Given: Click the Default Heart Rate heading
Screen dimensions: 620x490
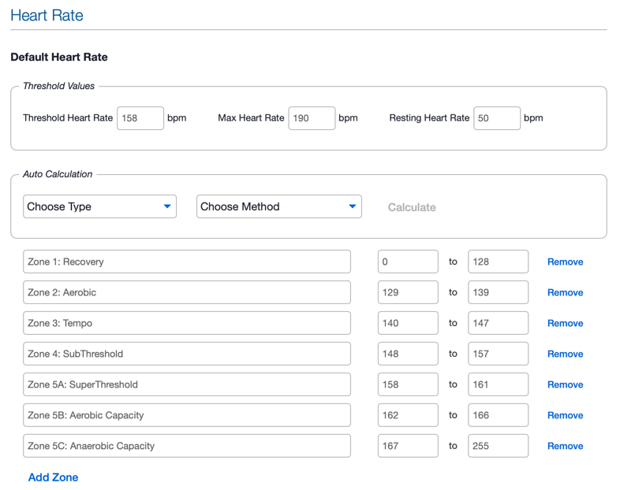Looking at the screenshot, I should [x=59, y=57].
